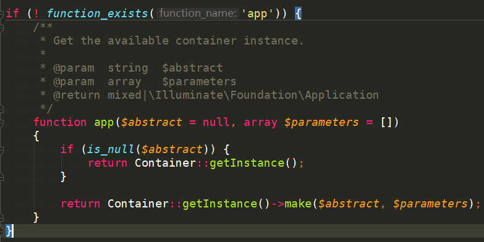Click "string" type in the @param comment
484x242 pixels.
click(x=128, y=68)
